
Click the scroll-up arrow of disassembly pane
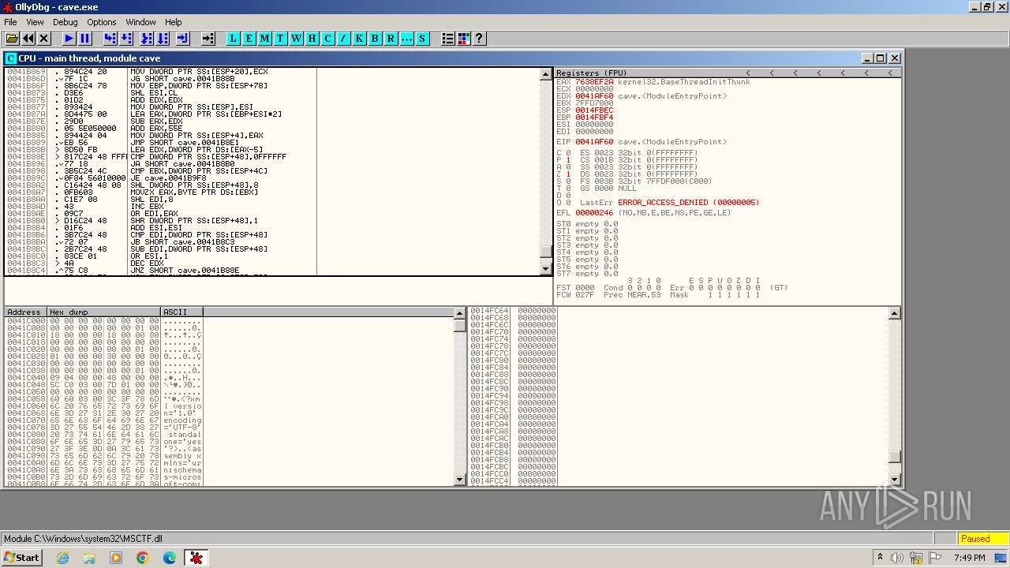coord(545,74)
